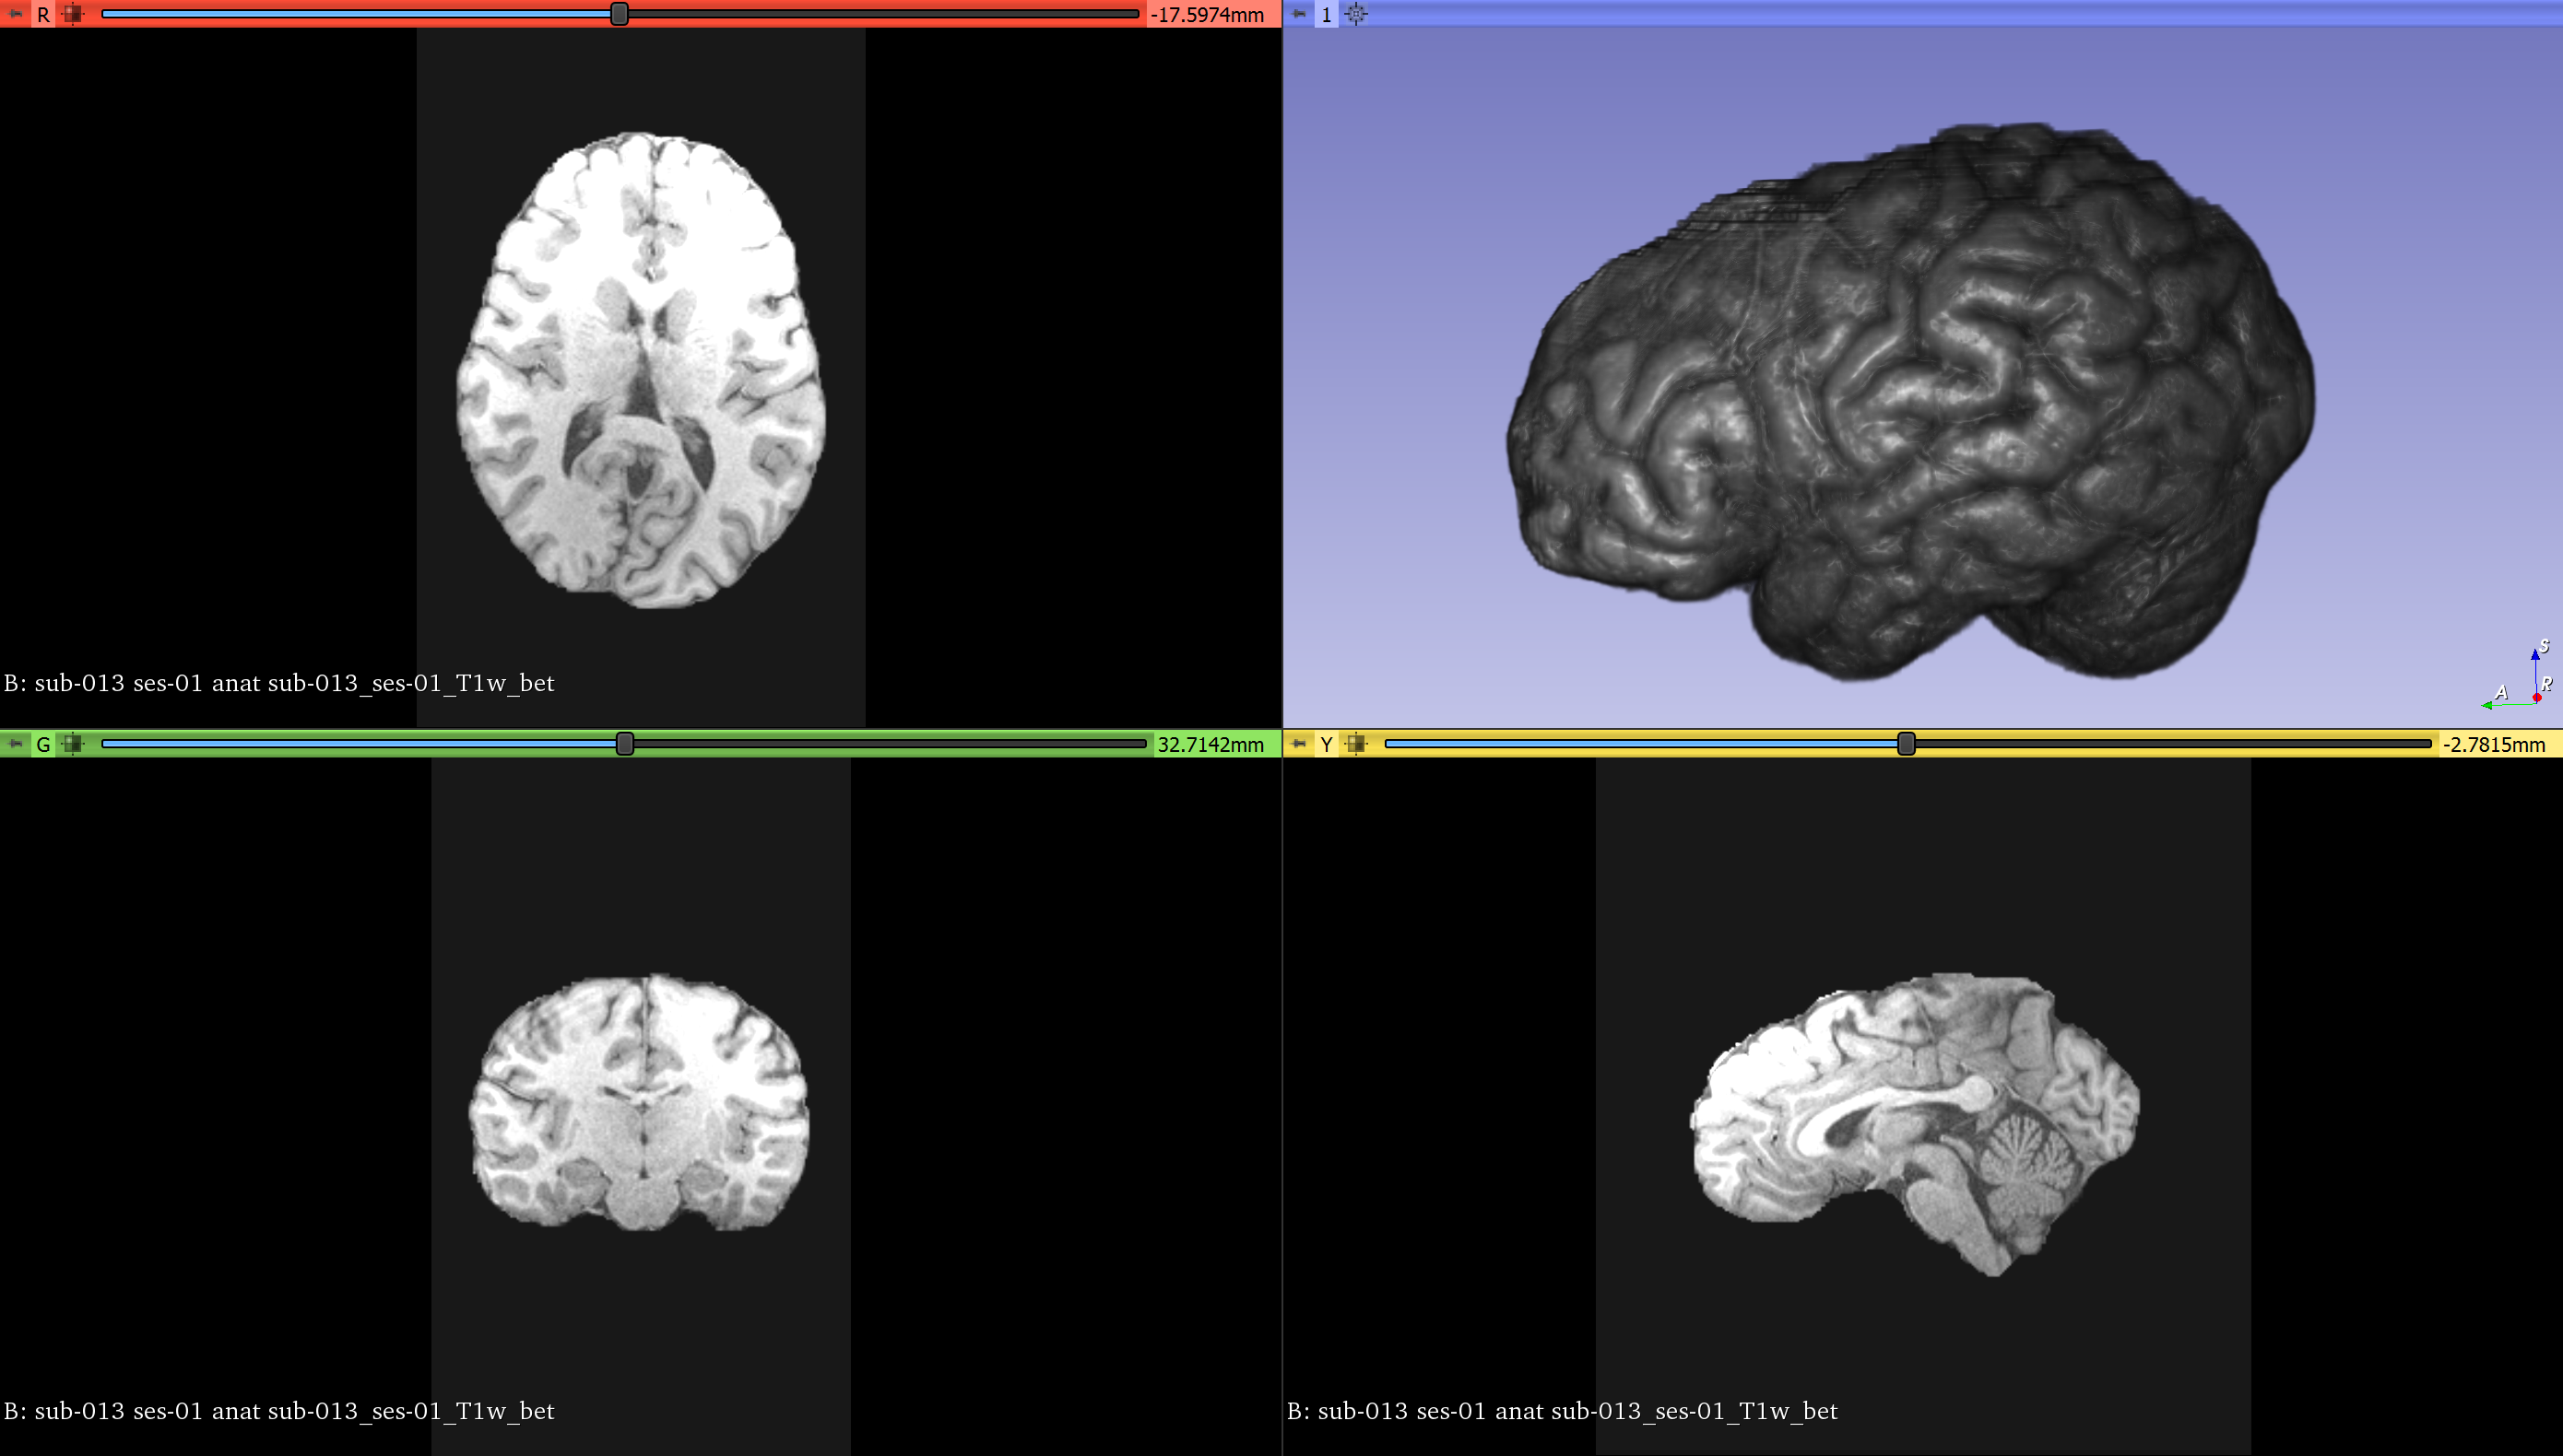Maximize the yellow sagittal slice view
This screenshot has height=1456, width=2563.
(1355, 744)
